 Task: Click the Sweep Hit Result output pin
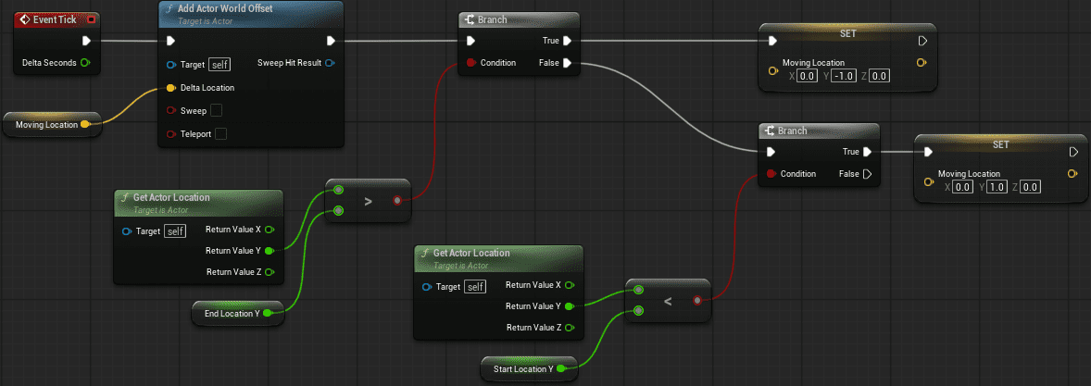point(330,63)
